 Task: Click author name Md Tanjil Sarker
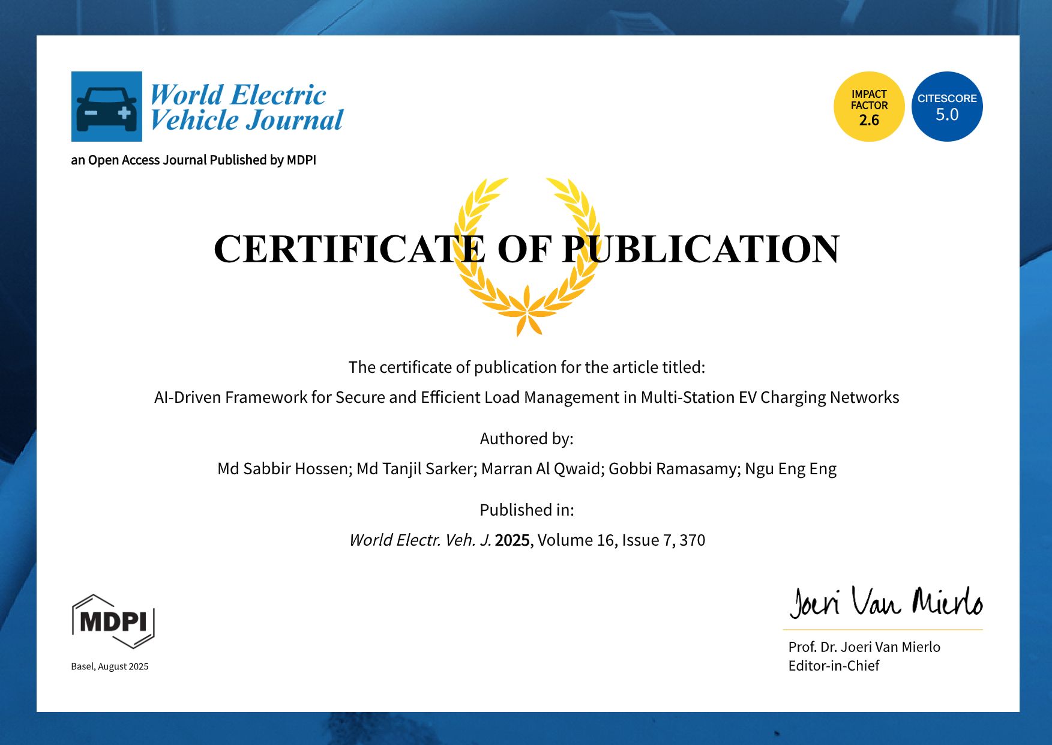[x=416, y=469]
